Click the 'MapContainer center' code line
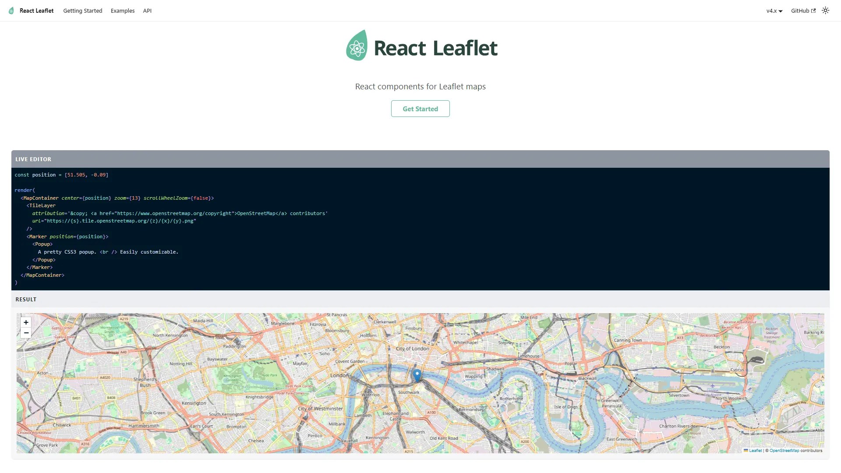 click(117, 198)
